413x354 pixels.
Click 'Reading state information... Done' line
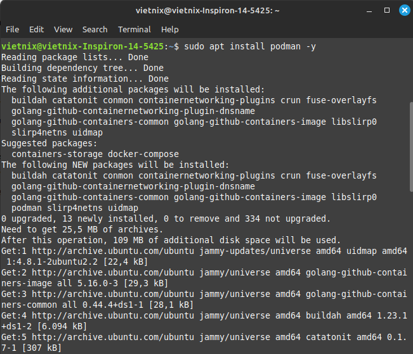pyautogui.click(x=85, y=79)
